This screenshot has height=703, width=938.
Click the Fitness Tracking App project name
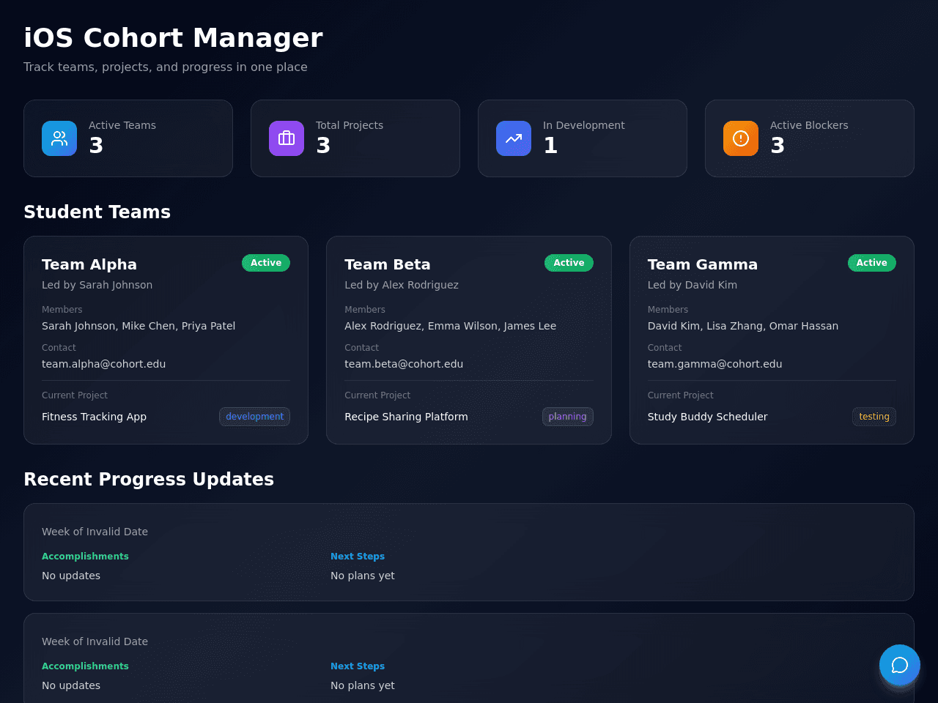94,417
